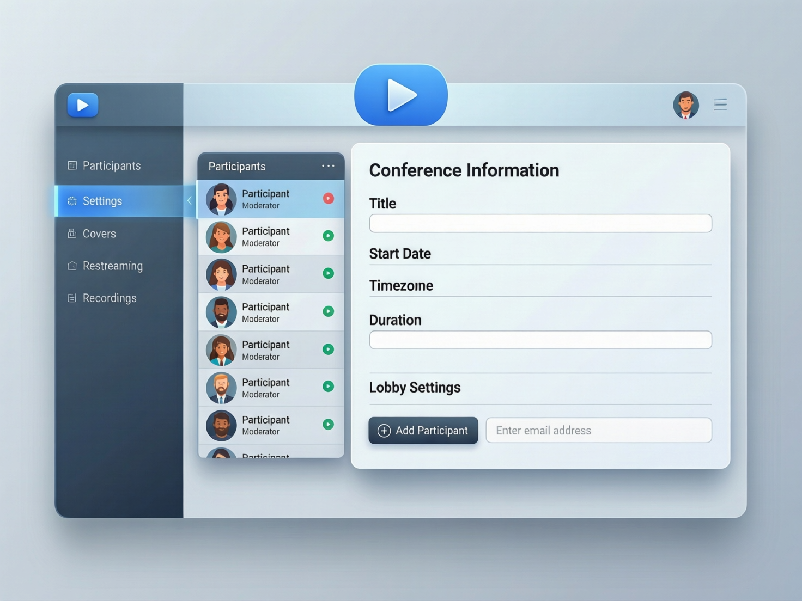Click the Enter email address field
The height and width of the screenshot is (601, 802).
tap(598, 431)
